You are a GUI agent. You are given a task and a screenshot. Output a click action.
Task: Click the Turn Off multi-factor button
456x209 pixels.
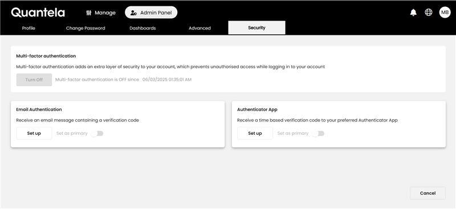point(34,79)
